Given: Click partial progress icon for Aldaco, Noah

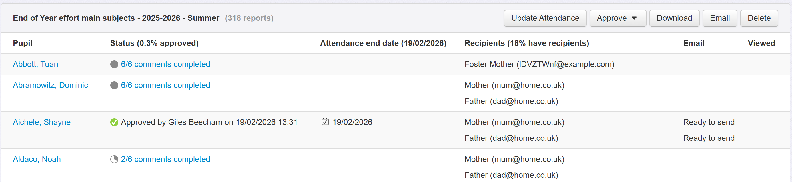Looking at the screenshot, I should point(114,159).
